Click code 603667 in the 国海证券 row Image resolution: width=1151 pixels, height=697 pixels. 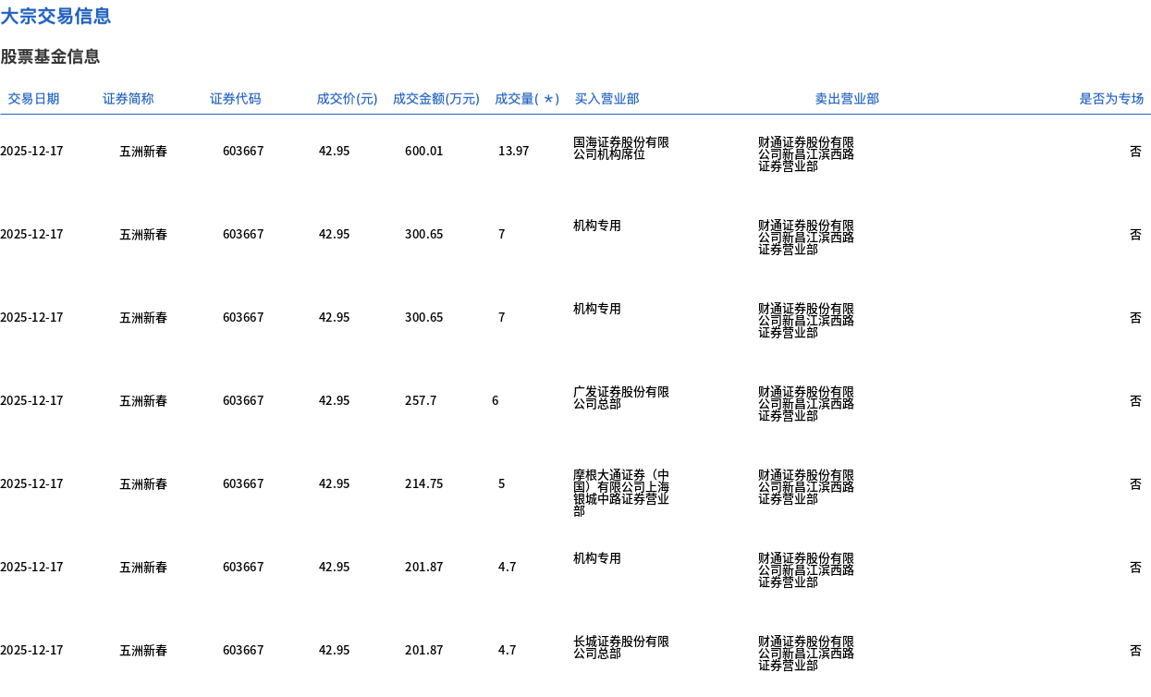coord(243,151)
